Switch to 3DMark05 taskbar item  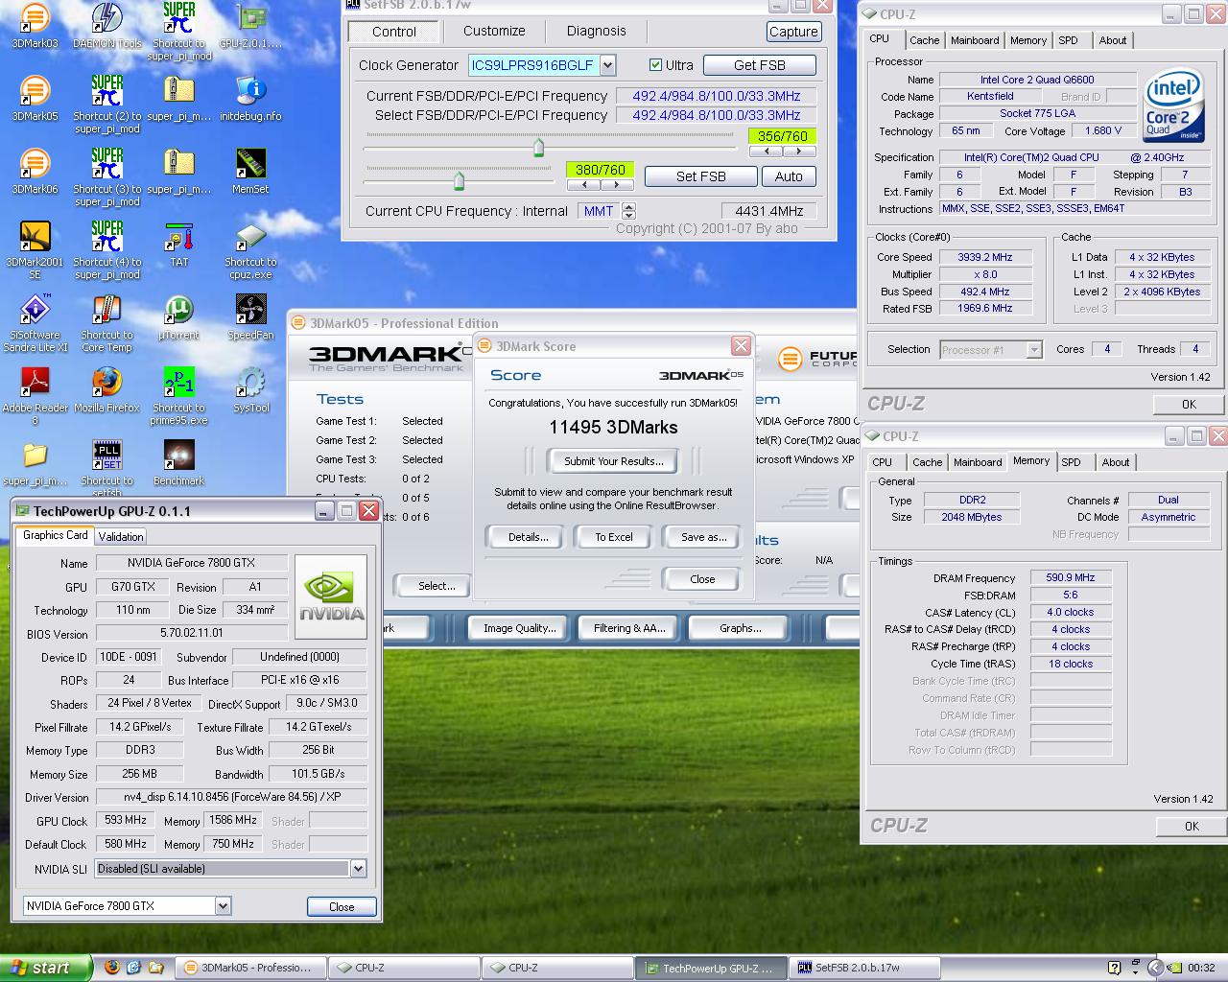point(248,968)
